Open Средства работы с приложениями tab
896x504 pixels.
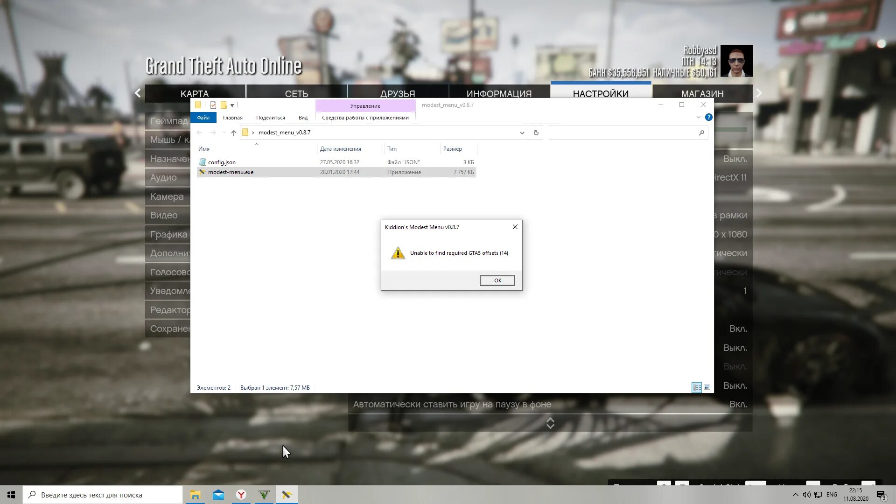tap(365, 118)
